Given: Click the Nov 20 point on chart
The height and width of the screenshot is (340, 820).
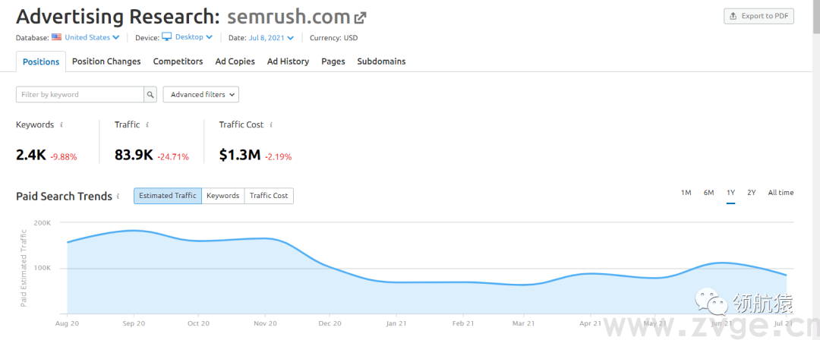Looking at the screenshot, I should pos(264,239).
